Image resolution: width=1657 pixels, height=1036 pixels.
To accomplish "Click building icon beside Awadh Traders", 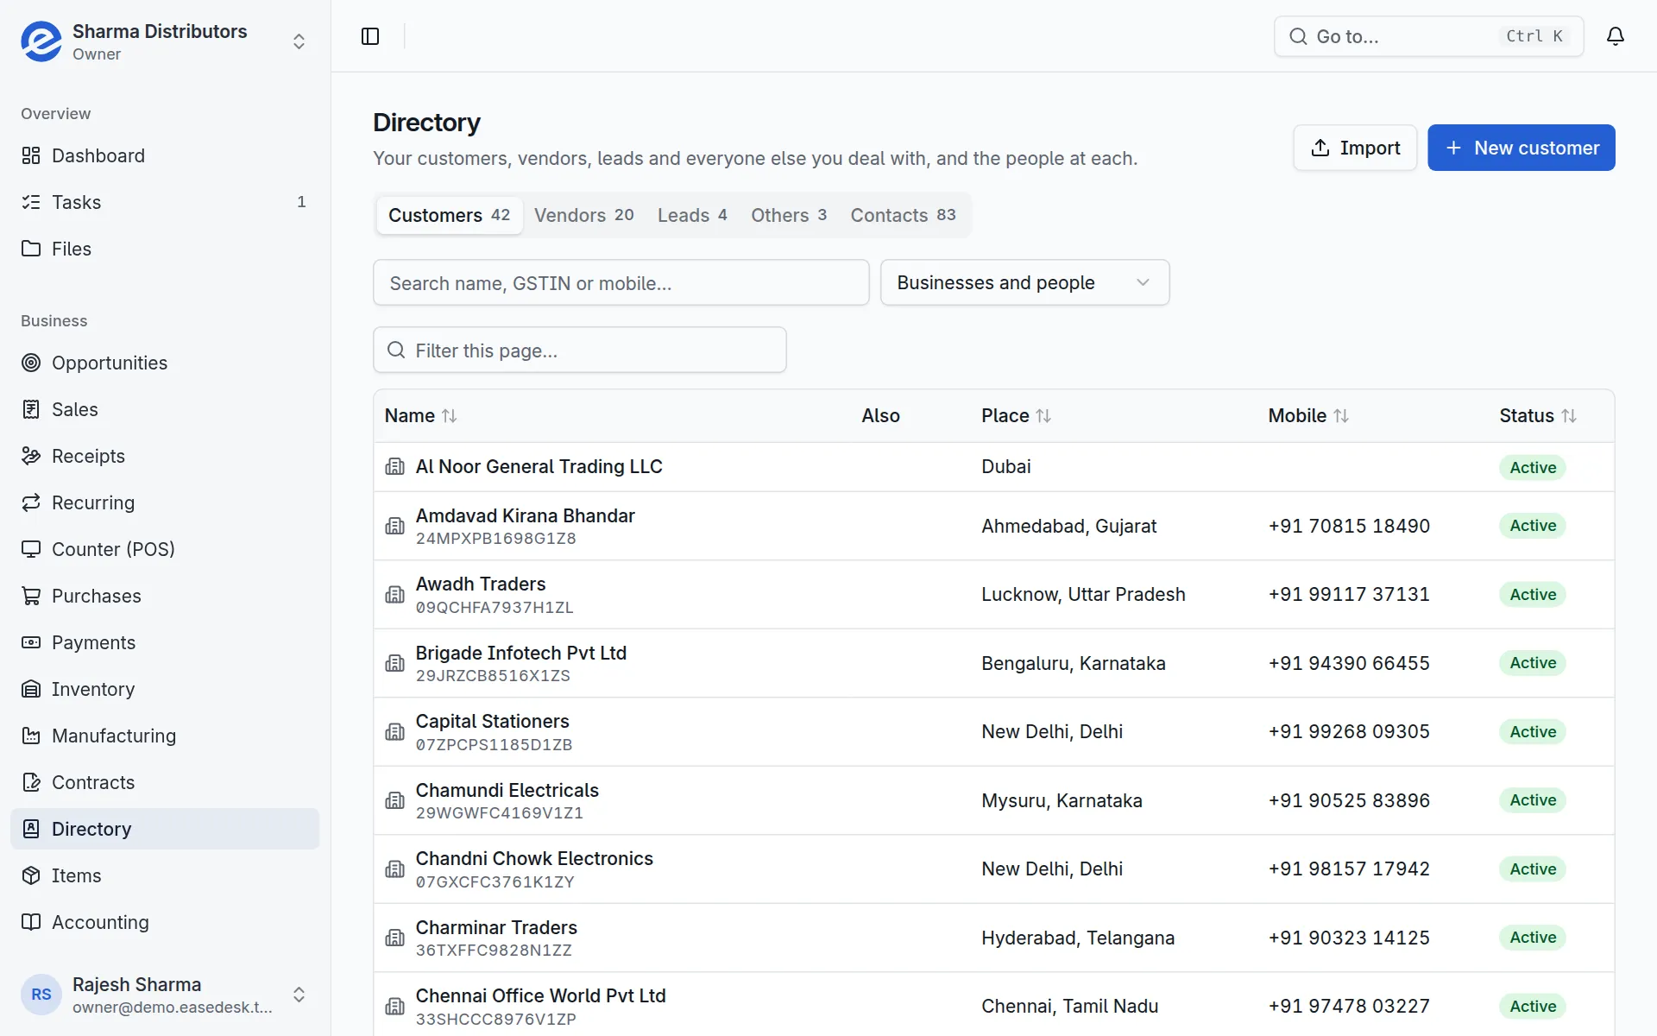I will pos(394,595).
